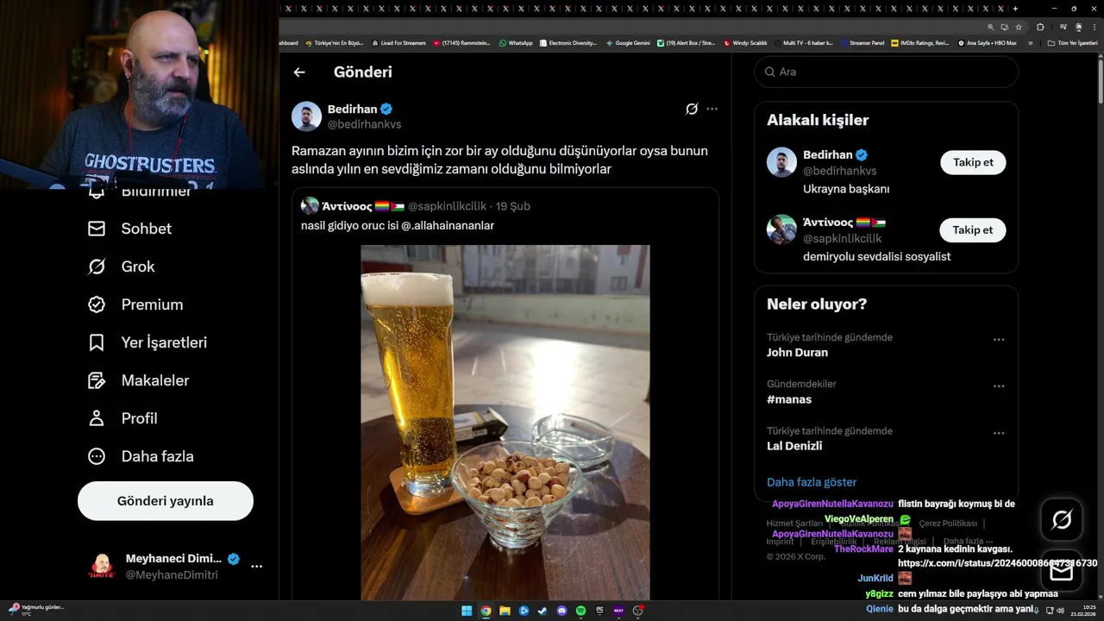Click the Profil person icon

click(97, 418)
